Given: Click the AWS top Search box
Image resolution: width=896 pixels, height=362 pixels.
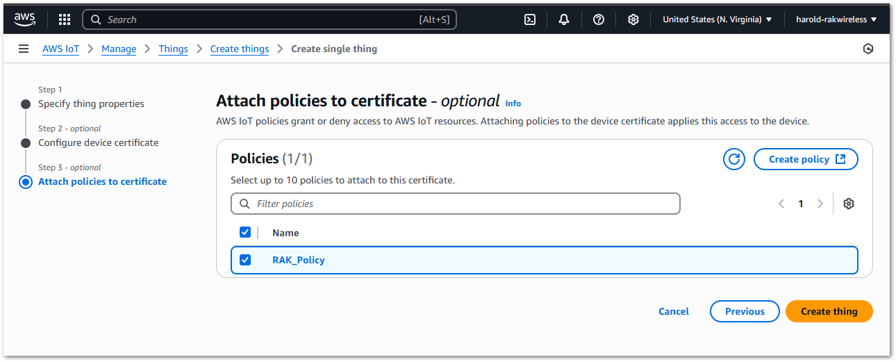Looking at the screenshot, I should (x=269, y=19).
